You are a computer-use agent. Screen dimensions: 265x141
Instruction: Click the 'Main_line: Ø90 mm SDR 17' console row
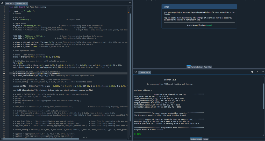151,96
